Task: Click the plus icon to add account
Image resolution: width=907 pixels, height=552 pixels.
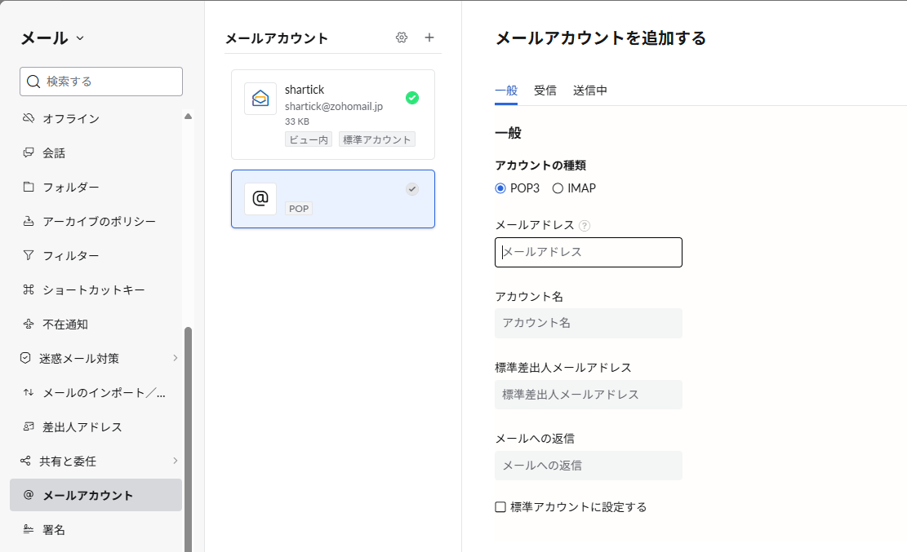Action: pos(429,38)
